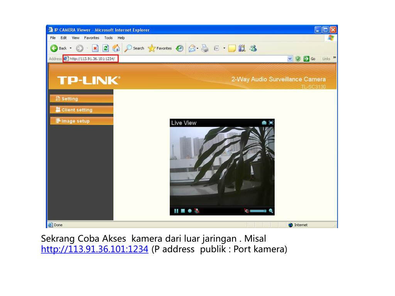
Task: Go to Home page icon
Action: tap(116, 48)
